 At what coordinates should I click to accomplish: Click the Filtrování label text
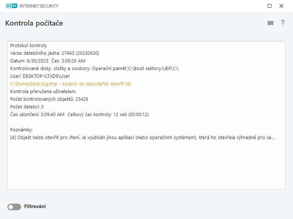click(35, 207)
